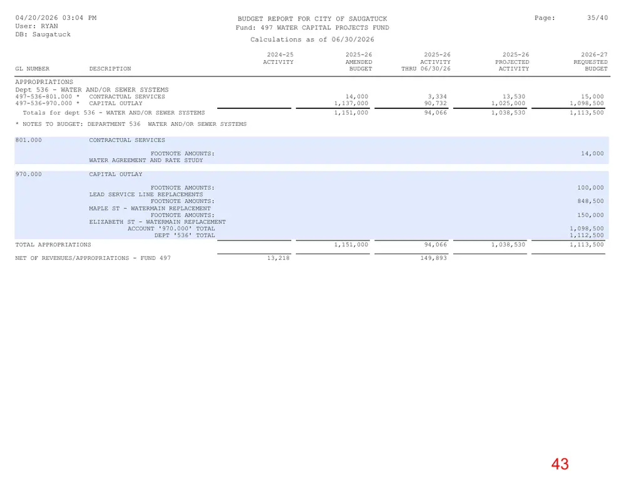Select the 848,500 footnote amount
The image size is (626, 484).
click(x=590, y=201)
